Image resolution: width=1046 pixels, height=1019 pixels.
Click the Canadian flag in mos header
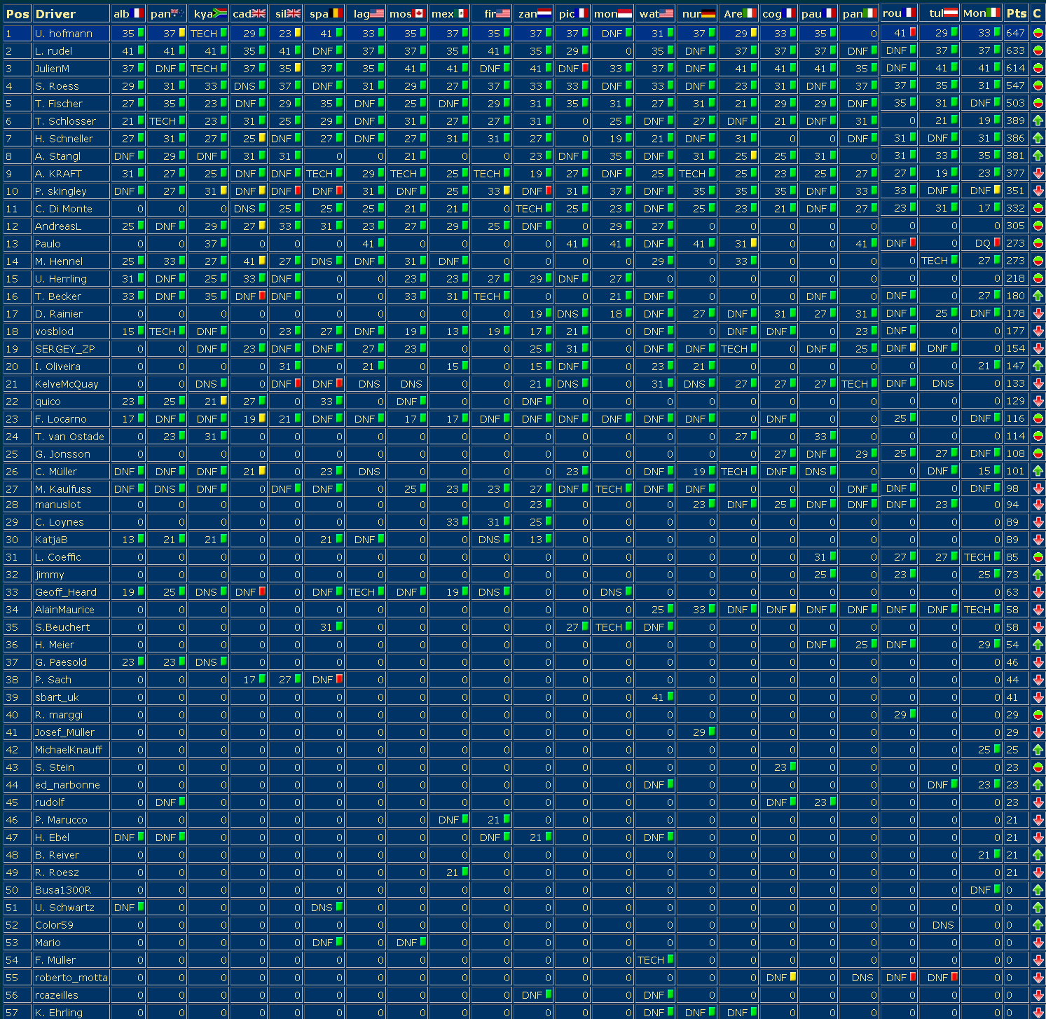(420, 13)
